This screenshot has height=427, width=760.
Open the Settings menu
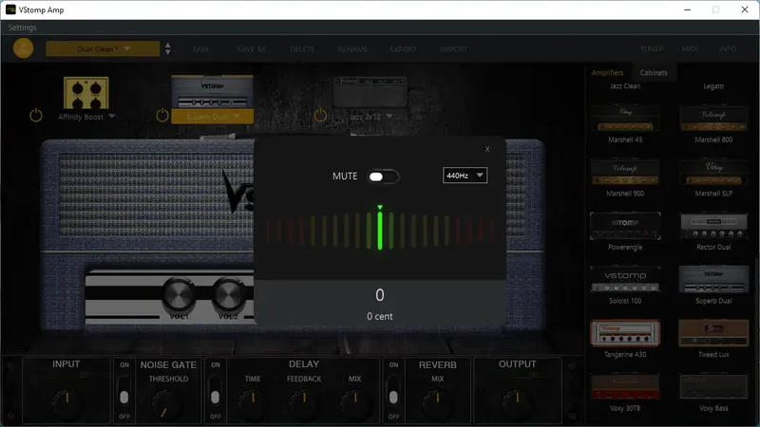(x=22, y=28)
